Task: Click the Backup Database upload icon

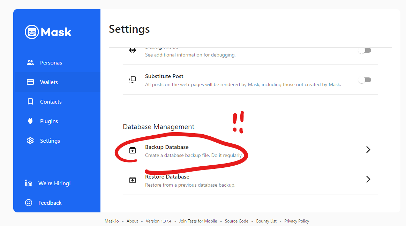Action: pos(132,150)
